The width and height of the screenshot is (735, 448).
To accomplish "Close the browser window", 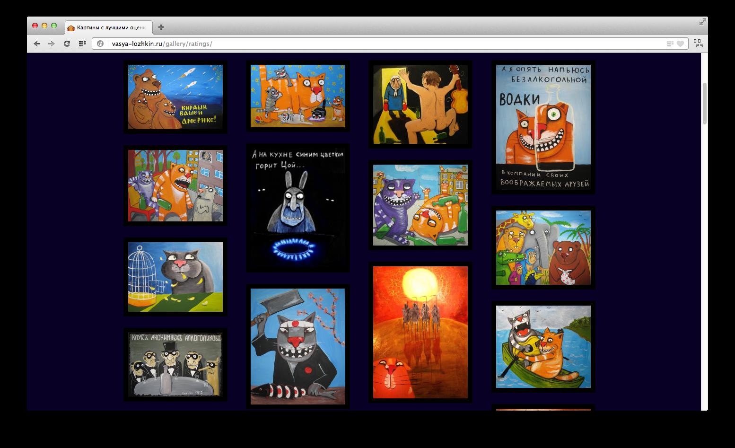I will (x=35, y=26).
